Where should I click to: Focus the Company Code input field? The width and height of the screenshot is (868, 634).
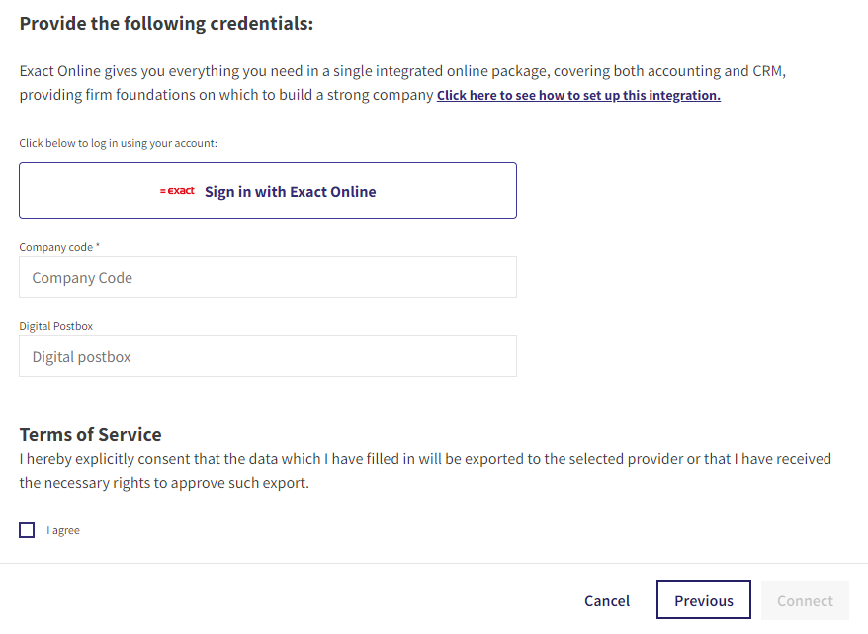(268, 277)
